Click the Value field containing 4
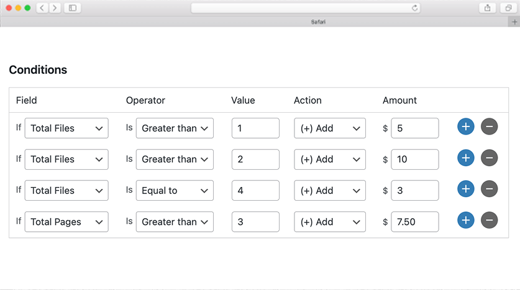The image size is (520, 290). coord(255,190)
